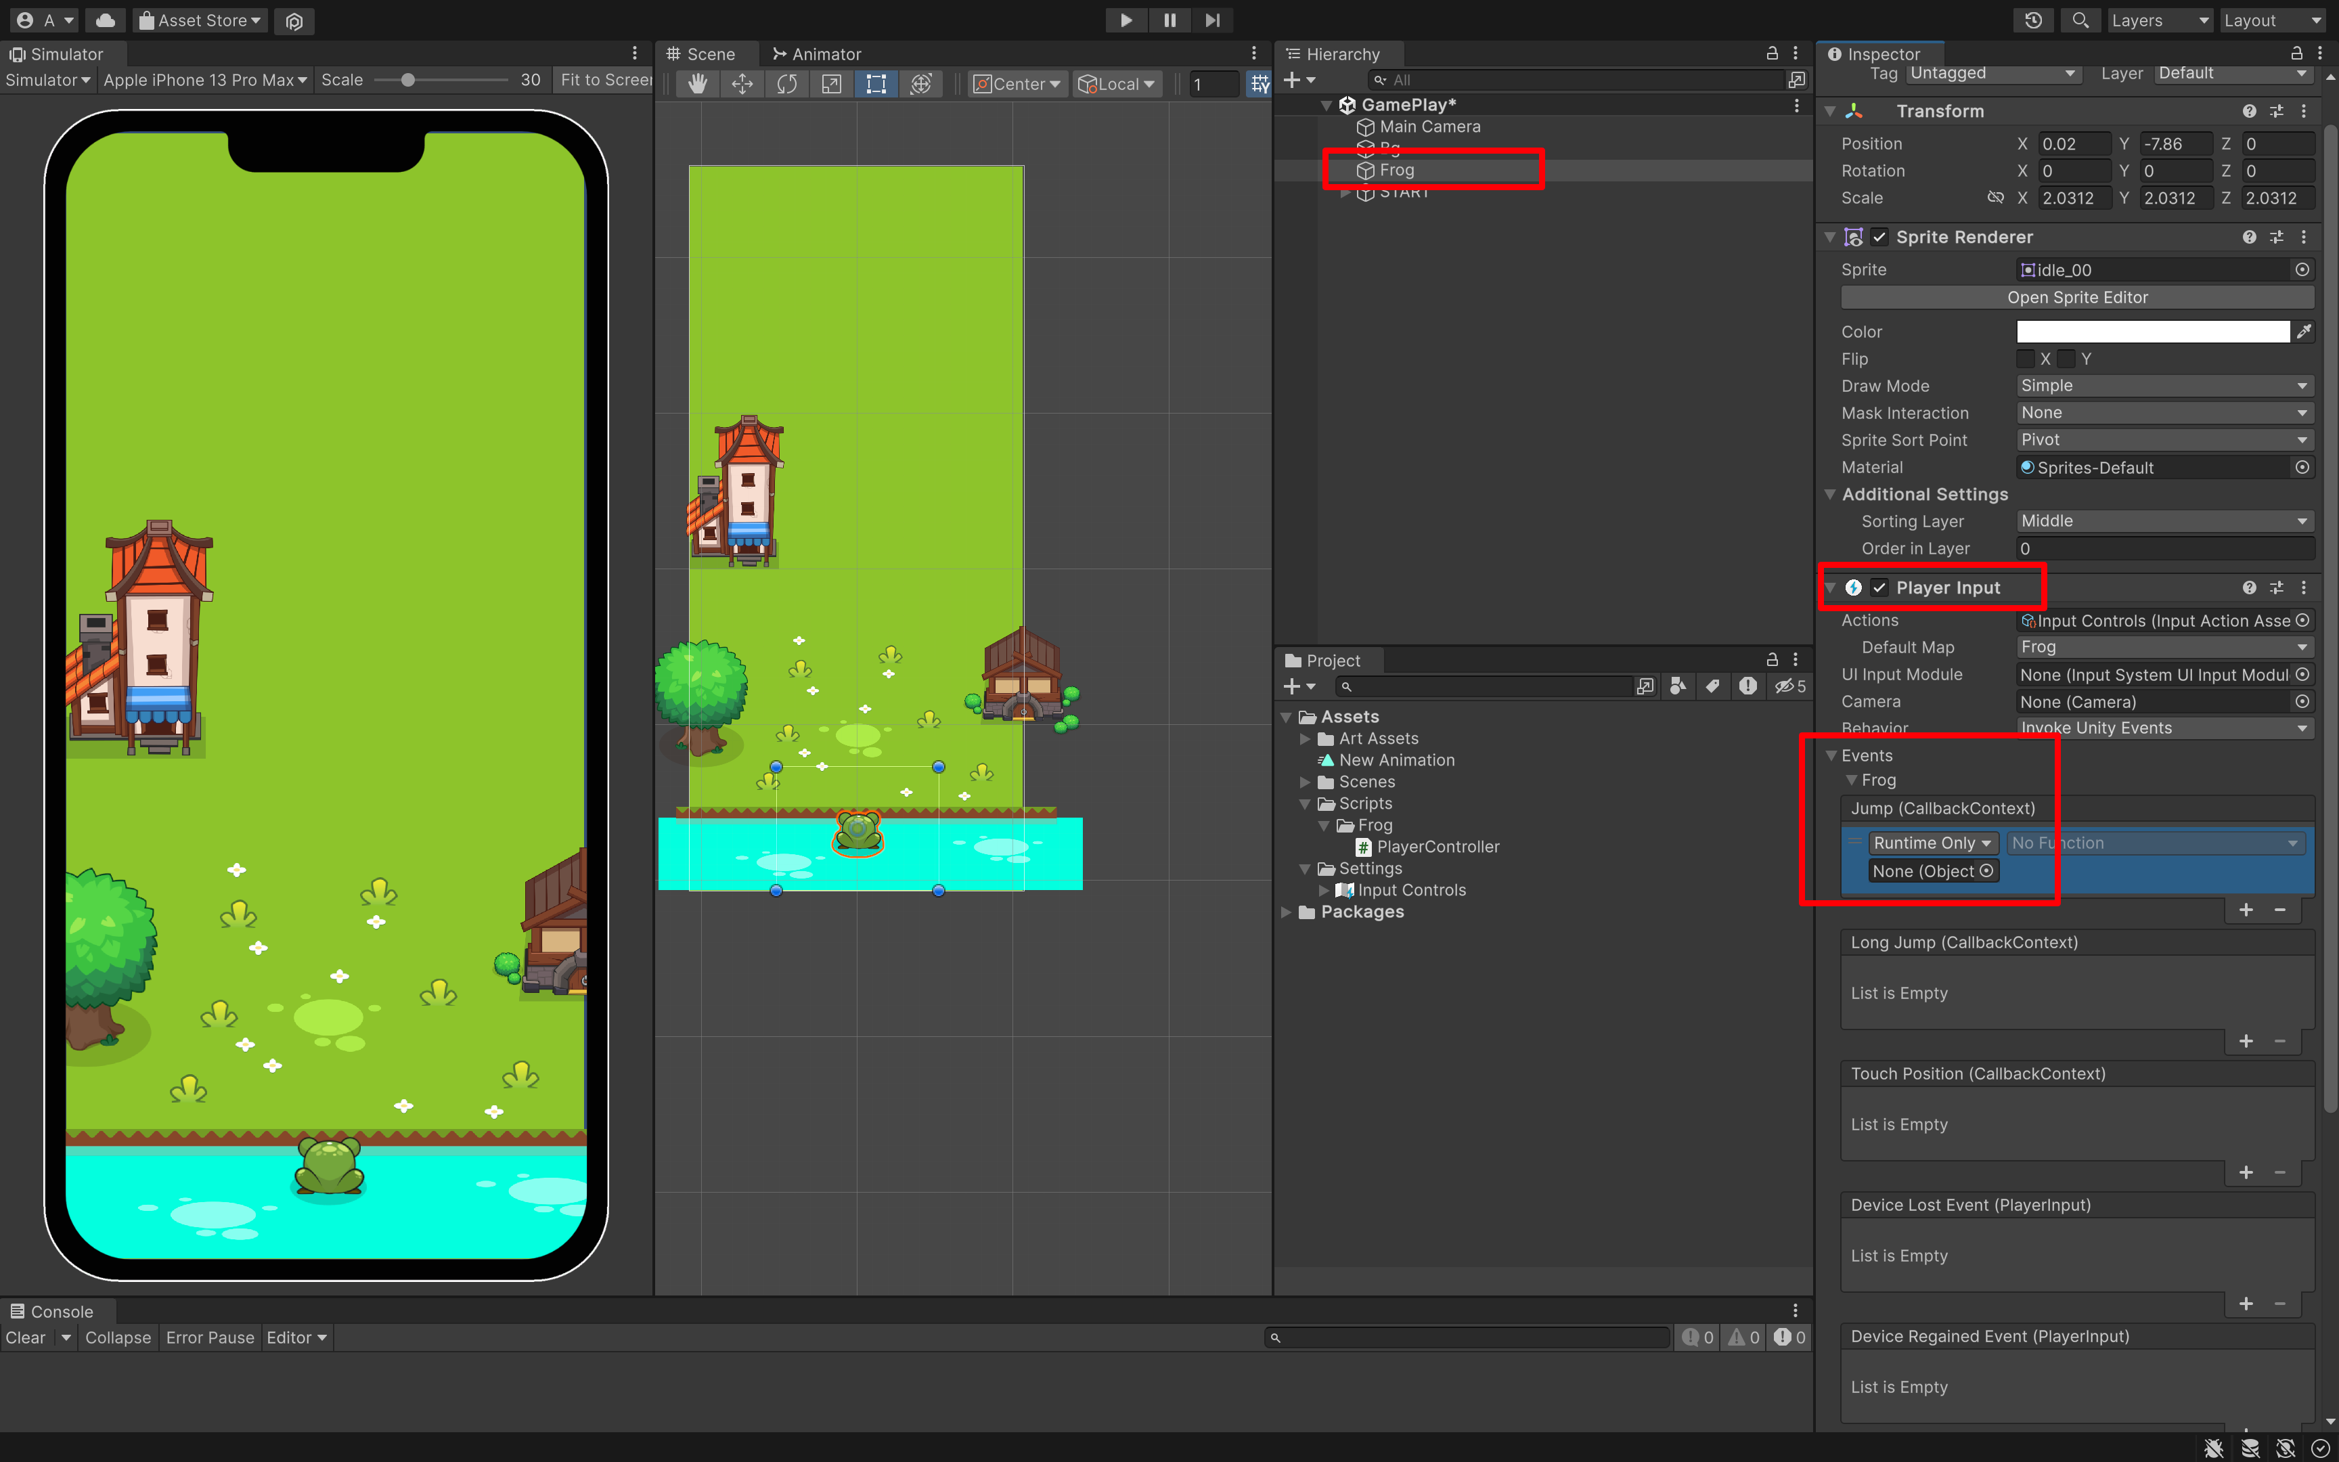The height and width of the screenshot is (1462, 2339).
Task: Lock the Project panel
Action: pyautogui.click(x=1772, y=659)
